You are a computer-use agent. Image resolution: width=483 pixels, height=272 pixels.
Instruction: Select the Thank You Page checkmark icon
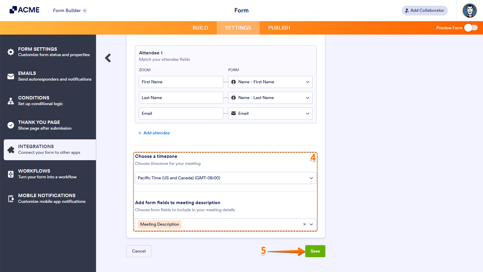(x=10, y=125)
